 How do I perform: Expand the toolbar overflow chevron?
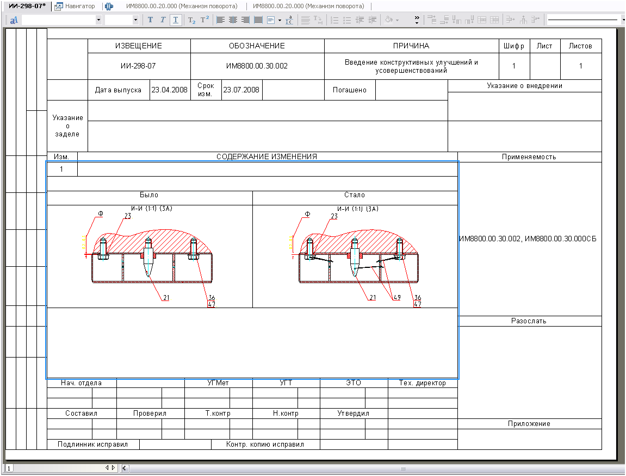click(x=417, y=20)
